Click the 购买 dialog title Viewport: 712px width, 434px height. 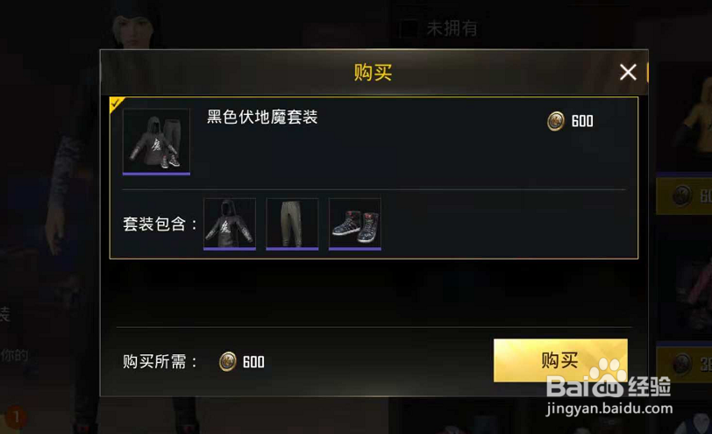click(373, 72)
